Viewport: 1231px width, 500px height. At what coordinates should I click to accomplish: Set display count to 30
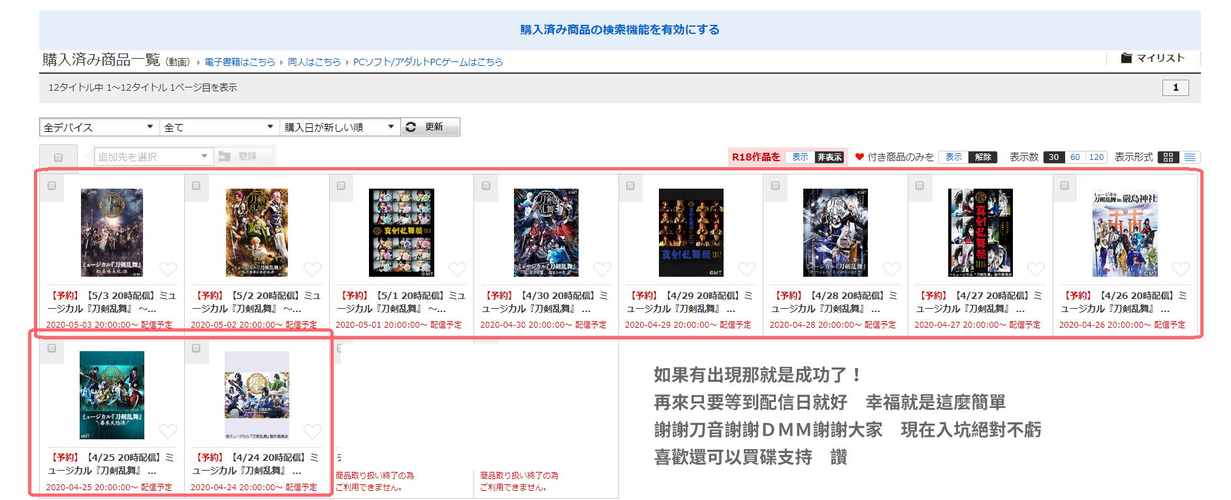(1053, 157)
